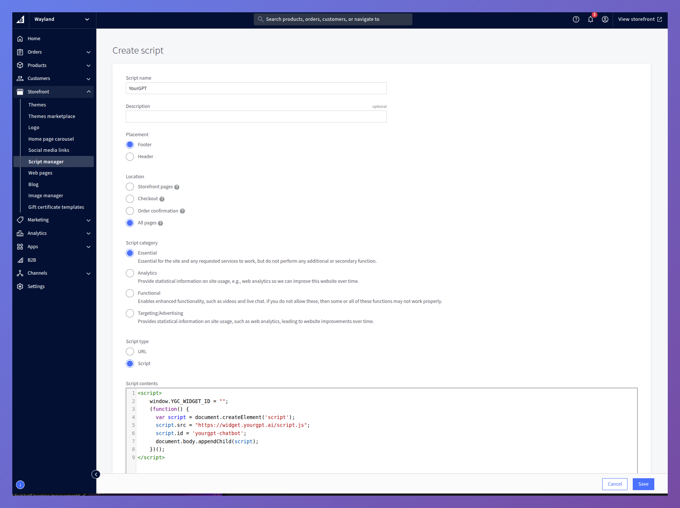Select All pages location radio

pyautogui.click(x=130, y=223)
